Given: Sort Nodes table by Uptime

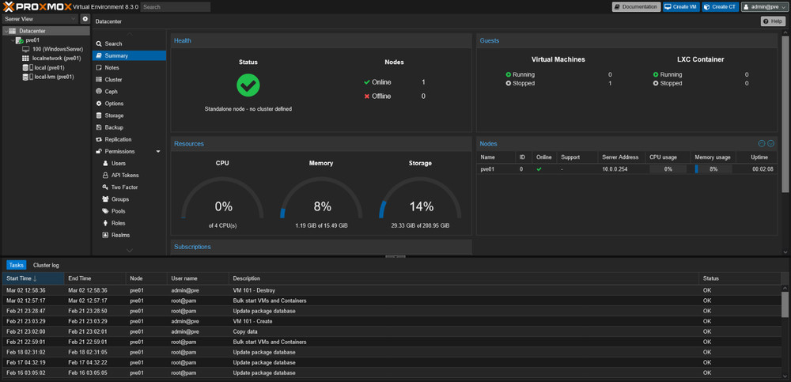Looking at the screenshot, I should (x=759, y=157).
